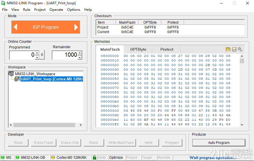Click the memory view vertical scrollbar thumb
This screenshot has height=161, width=254.
pyautogui.click(x=242, y=61)
